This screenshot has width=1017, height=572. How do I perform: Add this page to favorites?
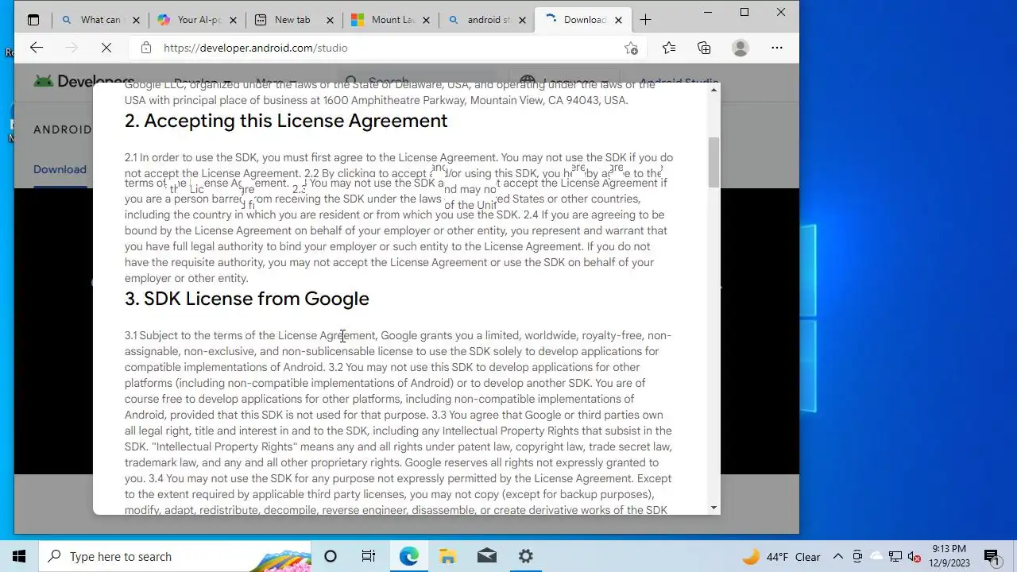coord(631,48)
